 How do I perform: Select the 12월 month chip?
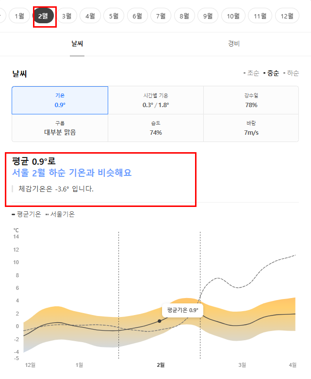[x=287, y=16]
